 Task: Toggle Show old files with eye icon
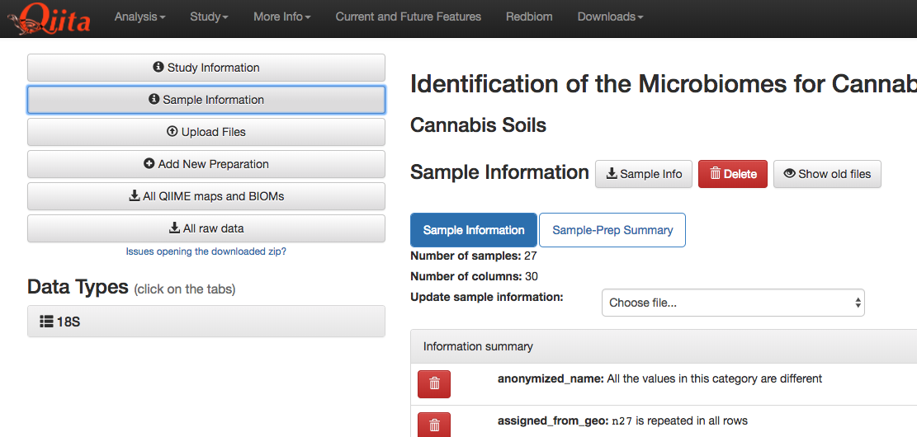click(x=827, y=174)
